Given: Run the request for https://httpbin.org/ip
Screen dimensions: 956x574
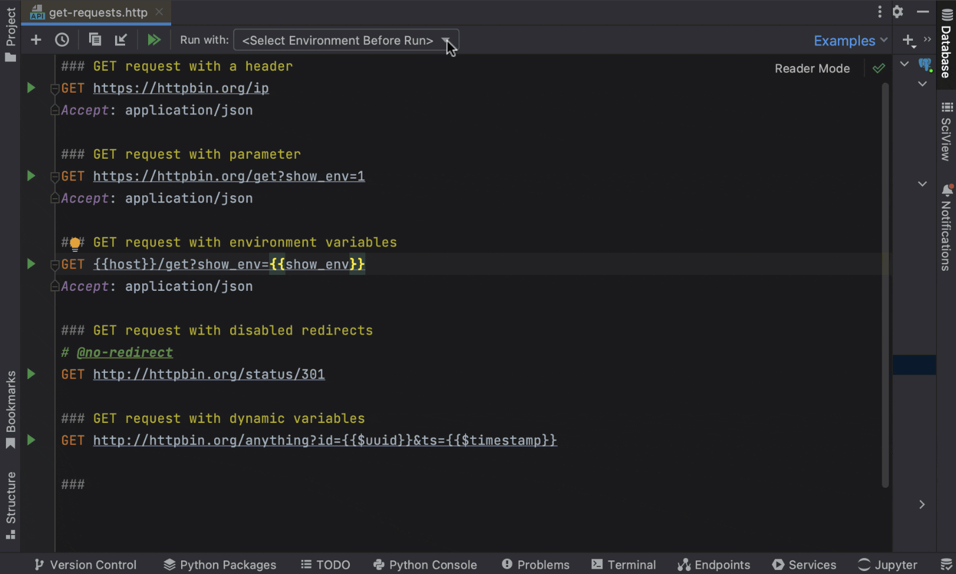Looking at the screenshot, I should 31,87.
